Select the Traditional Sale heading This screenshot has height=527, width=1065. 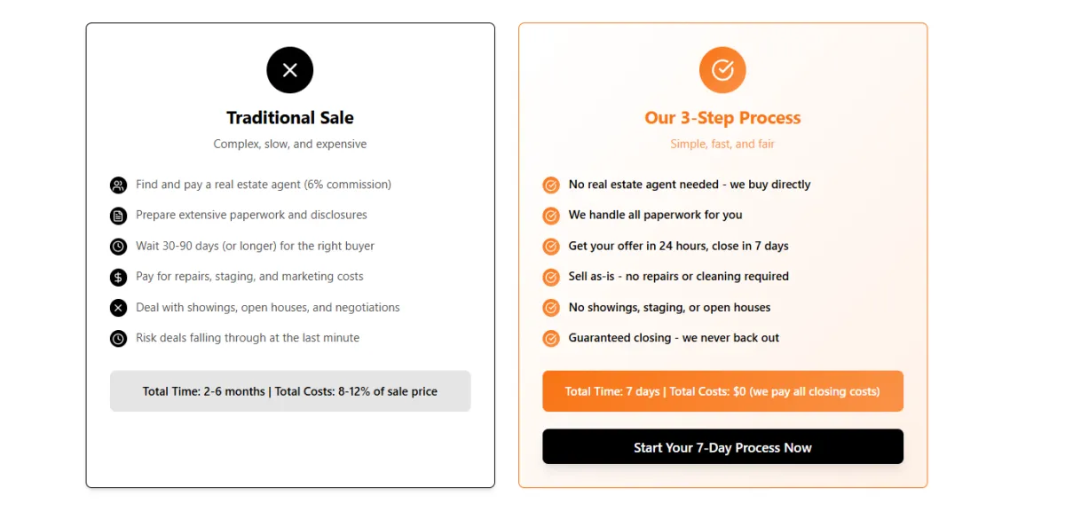click(290, 118)
